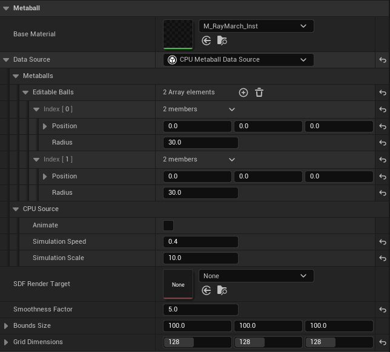The height and width of the screenshot is (352, 390).
Task: Reset Smoothness Factor to default arrow
Action: 382,310
